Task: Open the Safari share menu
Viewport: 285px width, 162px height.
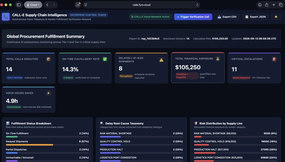Action: tap(267, 5)
